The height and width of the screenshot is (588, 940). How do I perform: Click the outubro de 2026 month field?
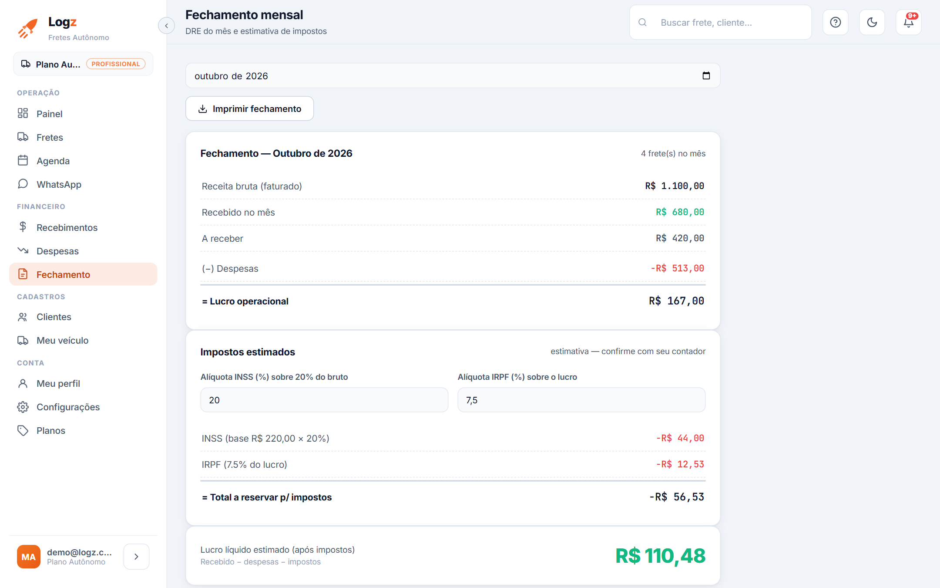(x=453, y=76)
